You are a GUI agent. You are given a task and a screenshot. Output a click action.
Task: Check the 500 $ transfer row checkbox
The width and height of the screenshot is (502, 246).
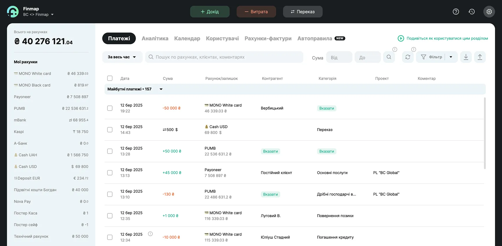point(110,130)
